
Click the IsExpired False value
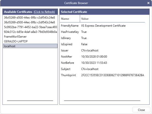pyautogui.click(x=84, y=44)
